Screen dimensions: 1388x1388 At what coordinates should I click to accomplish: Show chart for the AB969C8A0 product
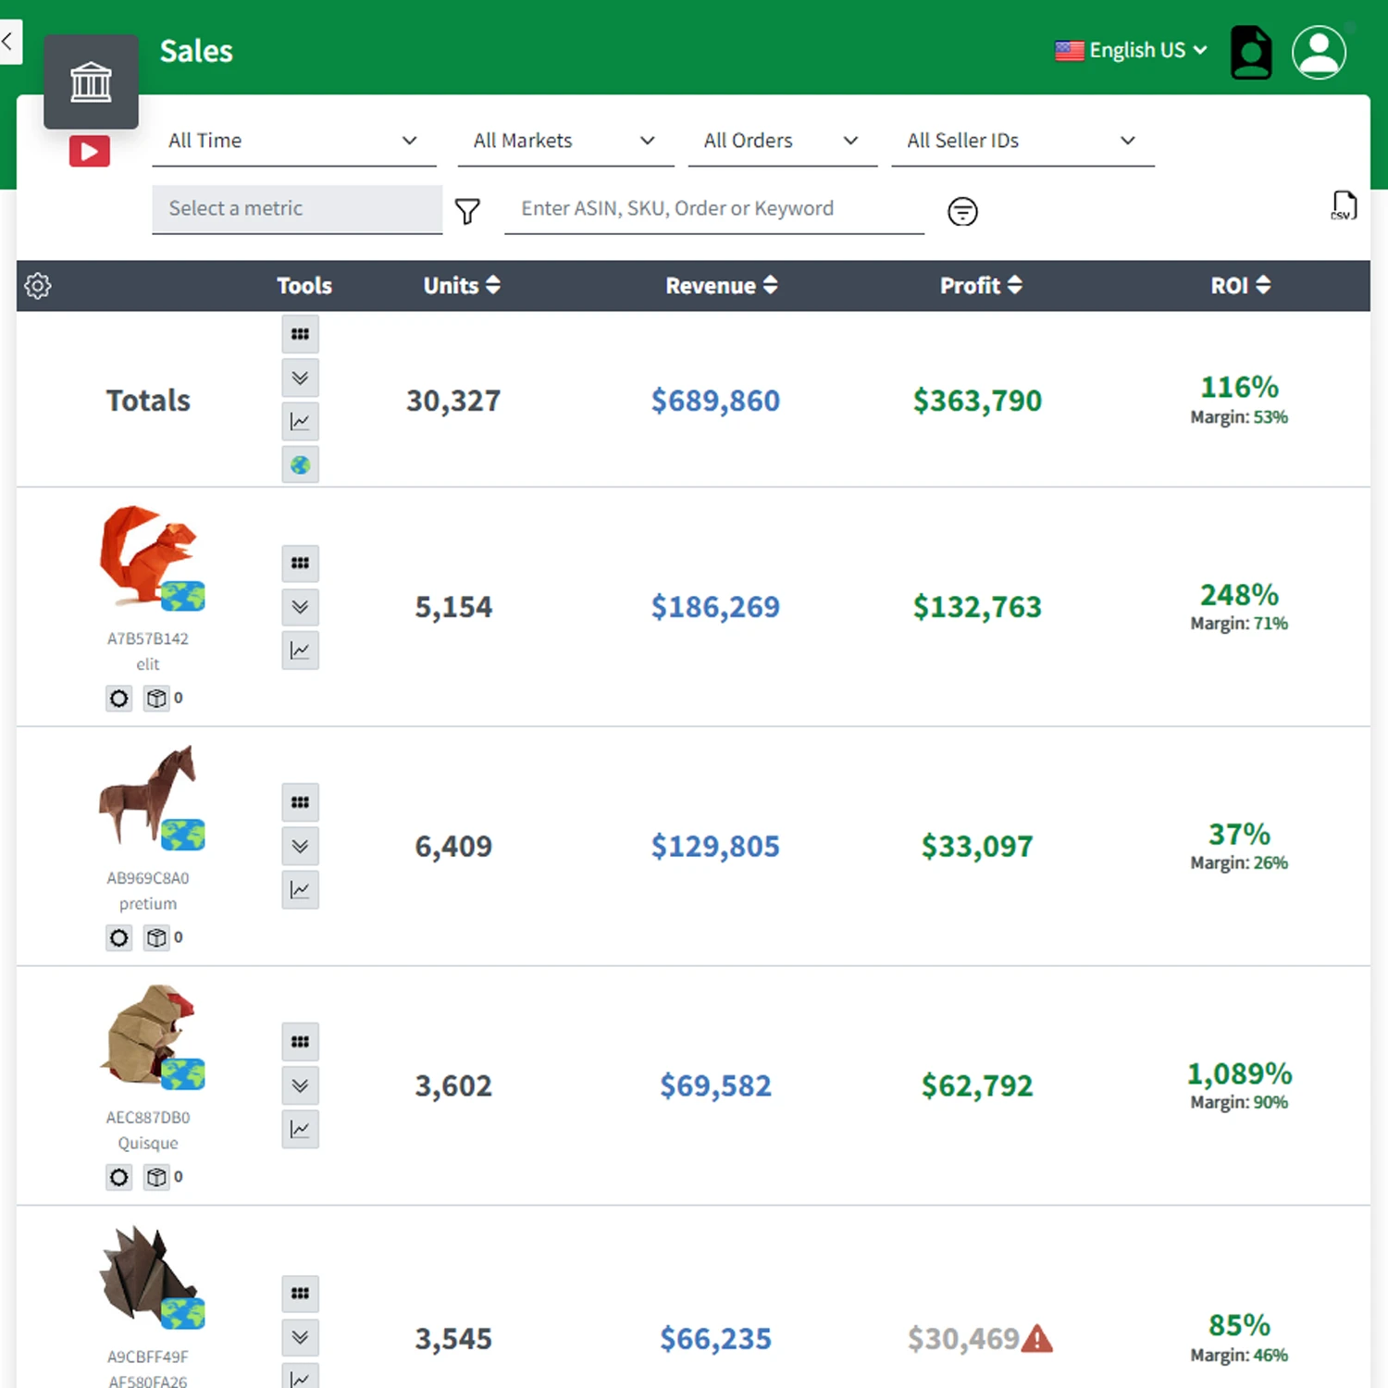pos(300,889)
